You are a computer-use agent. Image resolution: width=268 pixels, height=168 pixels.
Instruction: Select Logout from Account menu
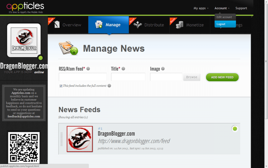[225, 24]
